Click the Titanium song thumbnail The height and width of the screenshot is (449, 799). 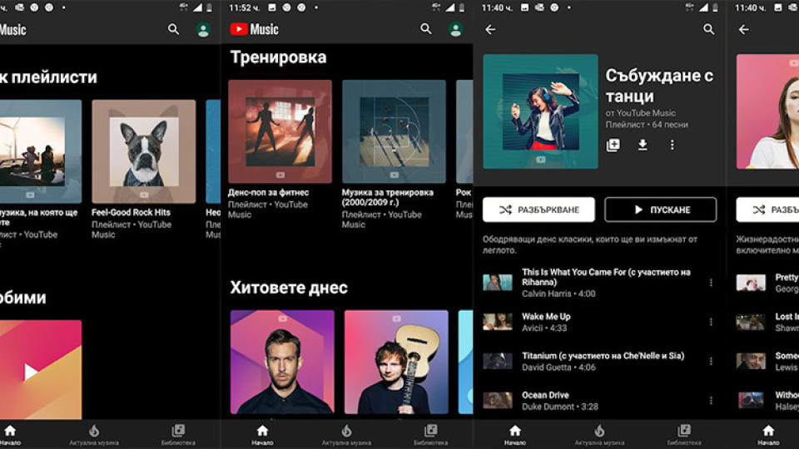[498, 361]
